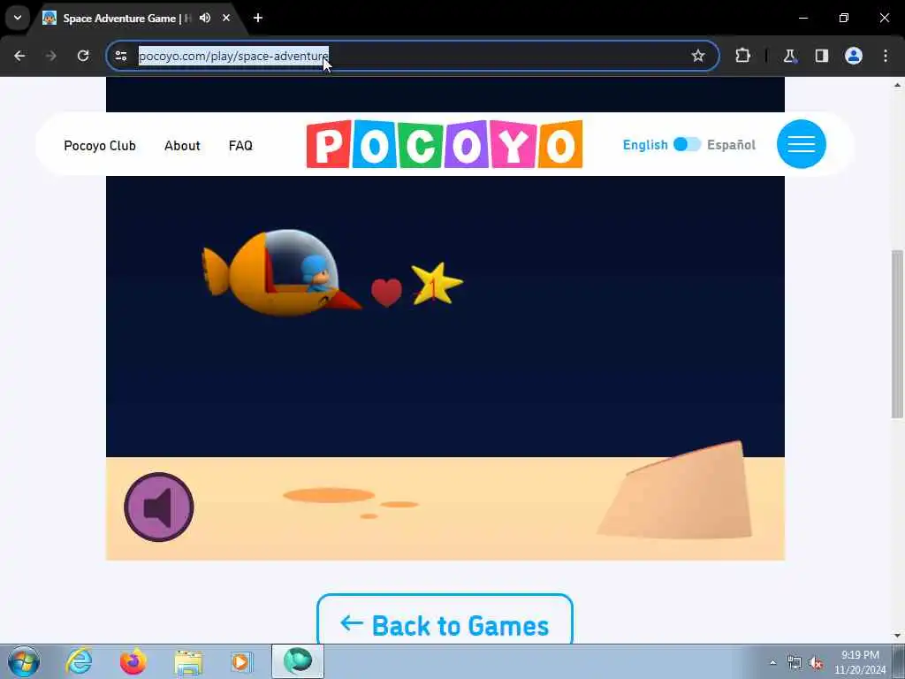Open the Chrome profile avatar
The height and width of the screenshot is (679, 905).
pos(854,56)
